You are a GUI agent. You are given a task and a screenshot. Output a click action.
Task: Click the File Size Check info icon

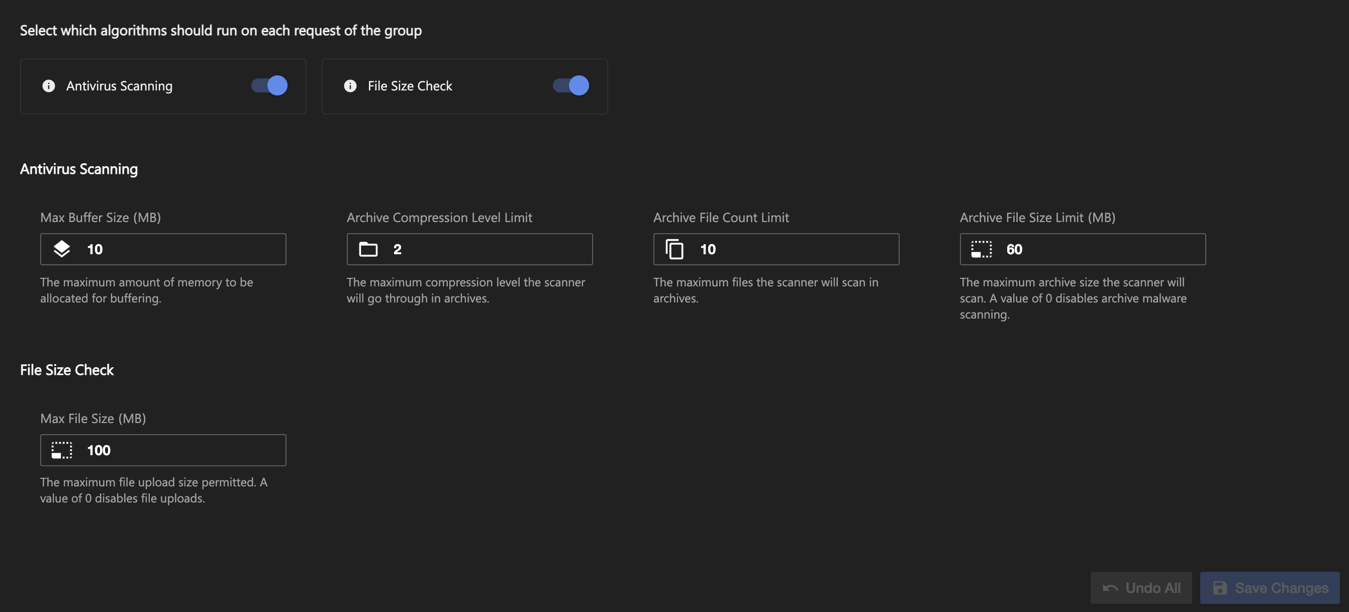click(x=350, y=86)
